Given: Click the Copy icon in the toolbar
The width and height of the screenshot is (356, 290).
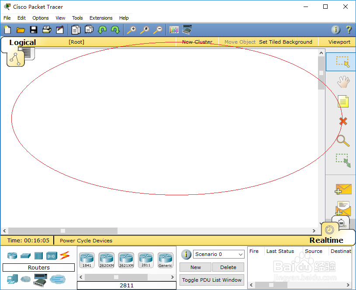Looking at the screenshot, I should coord(76,30).
